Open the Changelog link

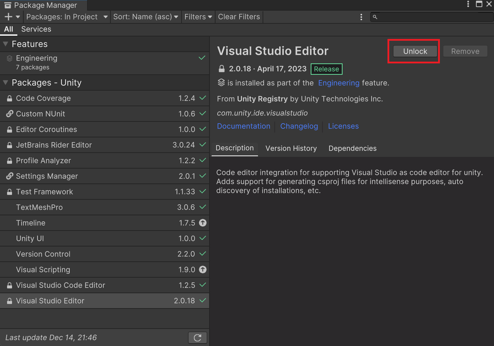(x=299, y=126)
